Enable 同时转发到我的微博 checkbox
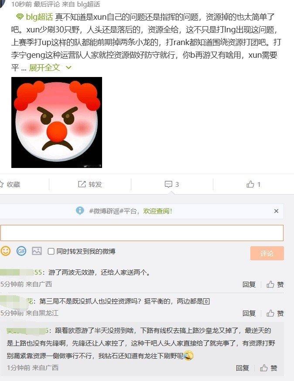This screenshot has height=381, width=294. coord(51,251)
